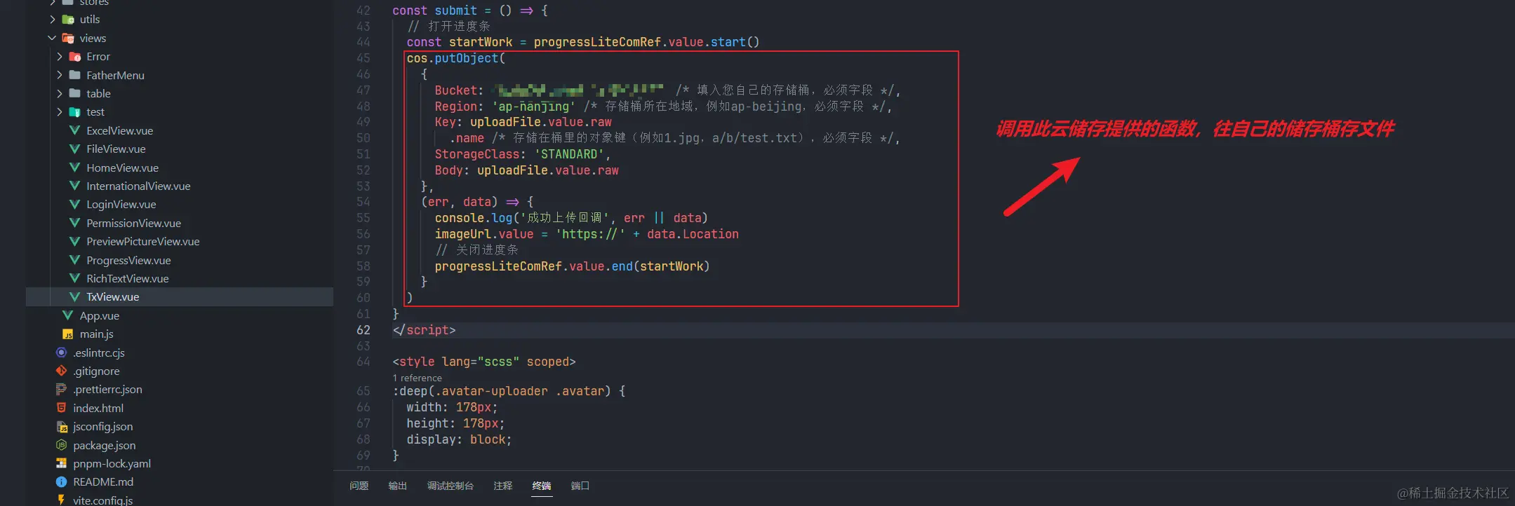This screenshot has height=506, width=1515.
Task: Click the ESLint icon beside .eslintrc.cjs
Action: click(61, 353)
